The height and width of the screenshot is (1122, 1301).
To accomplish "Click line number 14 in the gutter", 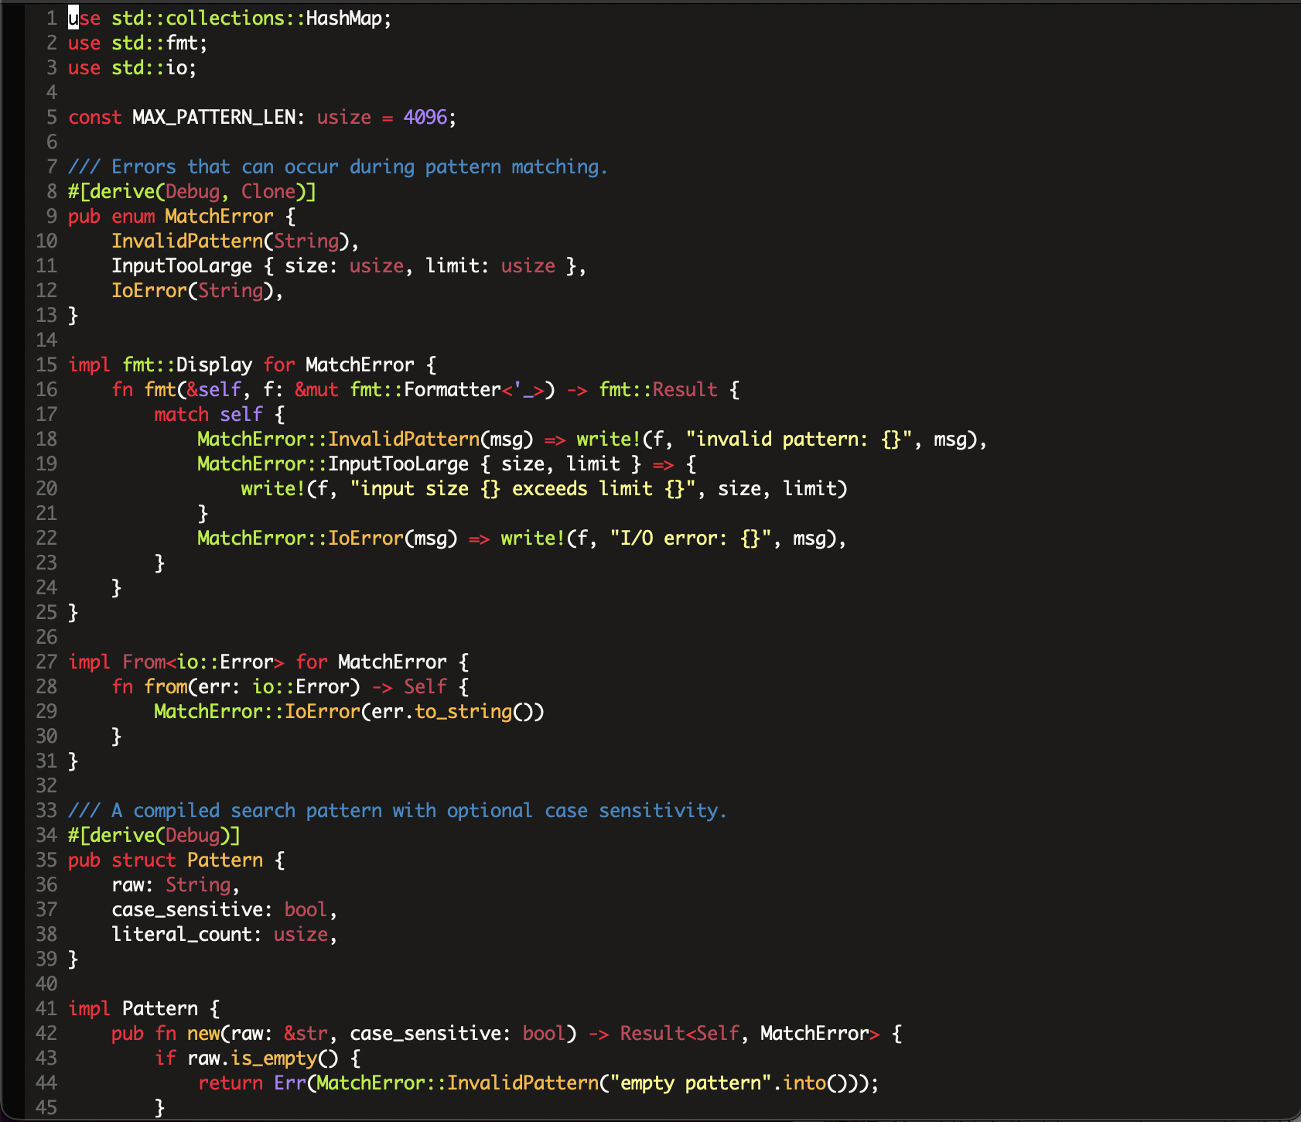I will (x=46, y=340).
